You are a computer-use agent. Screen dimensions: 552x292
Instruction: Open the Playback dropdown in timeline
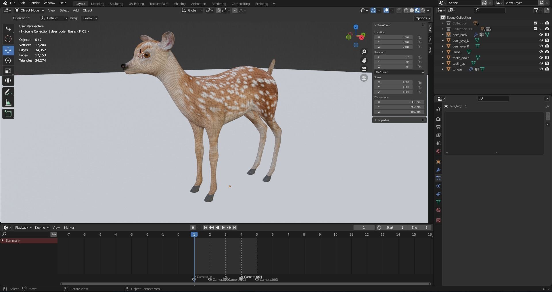(23, 228)
